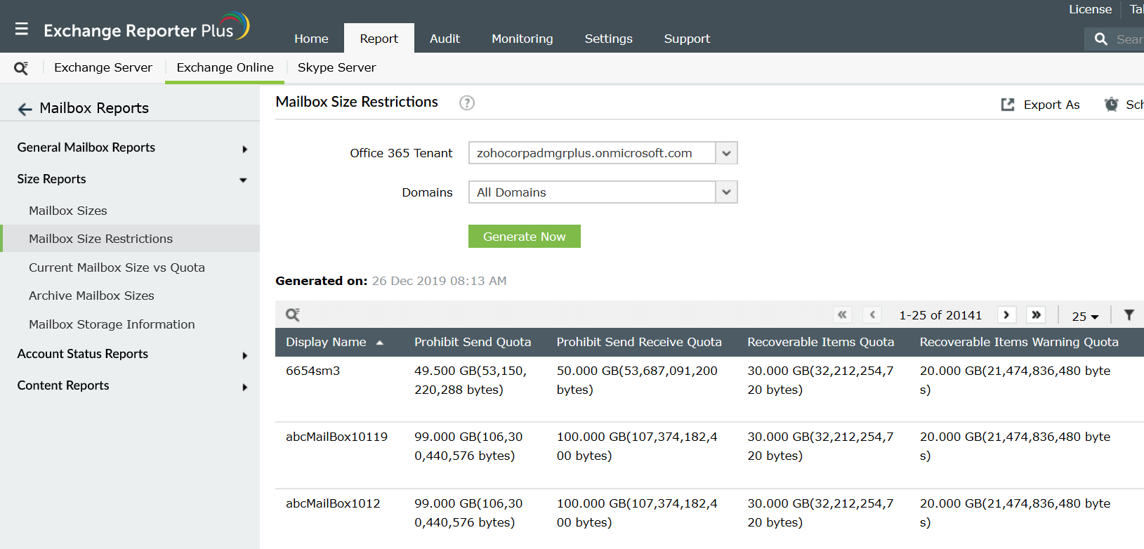
Task: Open the Support tab
Action: (x=687, y=39)
